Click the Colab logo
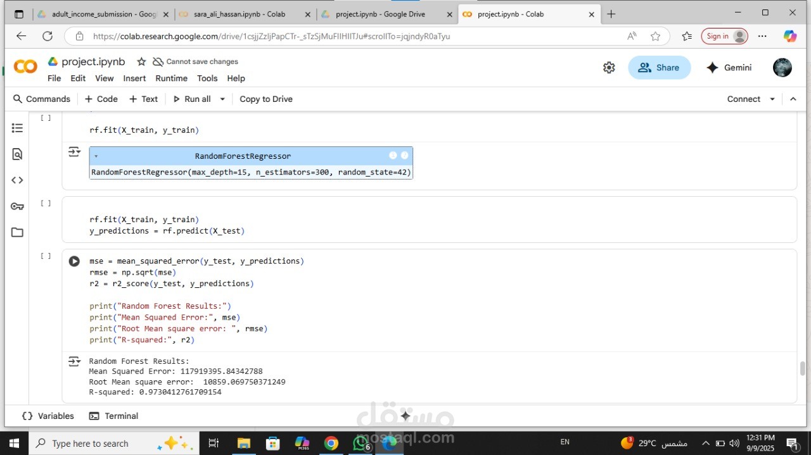The width and height of the screenshot is (811, 455). 25,66
